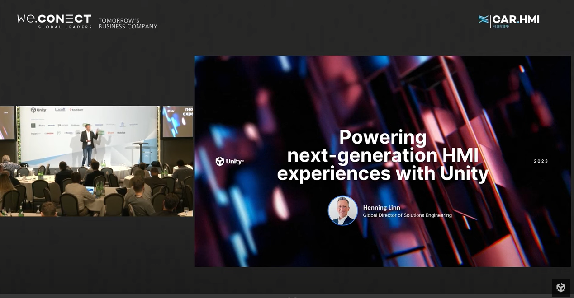
Task: Click the CAR.HMI Europe logo
Action: click(x=509, y=21)
